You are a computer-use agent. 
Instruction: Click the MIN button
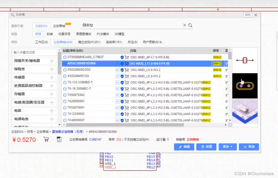[247, 15]
